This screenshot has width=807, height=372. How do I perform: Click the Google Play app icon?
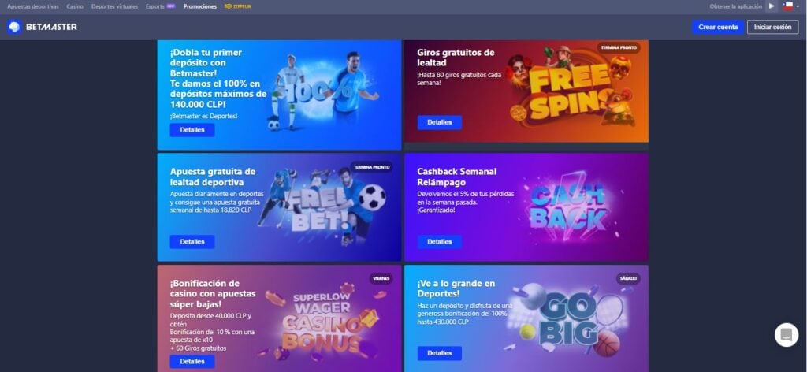[x=772, y=6]
